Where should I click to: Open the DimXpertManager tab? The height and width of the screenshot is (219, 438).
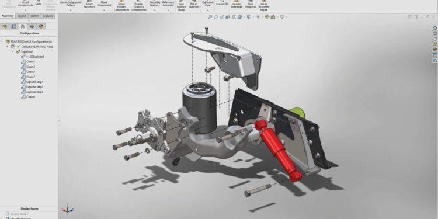[x=32, y=26]
